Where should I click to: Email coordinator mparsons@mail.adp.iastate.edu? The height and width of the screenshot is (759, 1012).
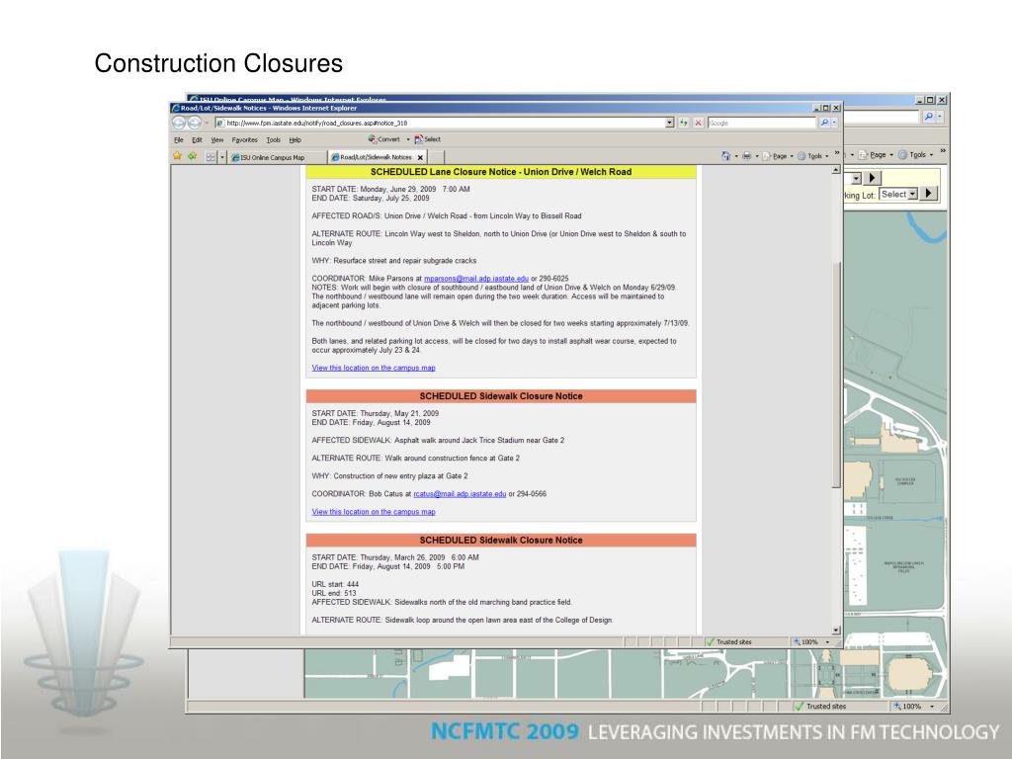[476, 279]
